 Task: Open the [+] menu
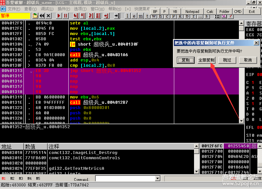click(x=128, y=9)
